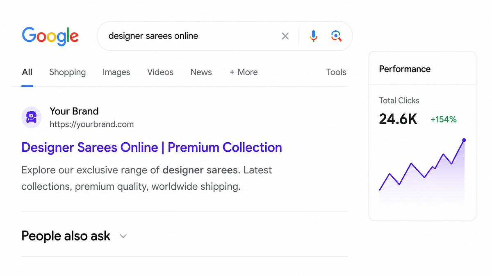Click the People also ask heading
The image size is (492, 276).
(x=66, y=236)
